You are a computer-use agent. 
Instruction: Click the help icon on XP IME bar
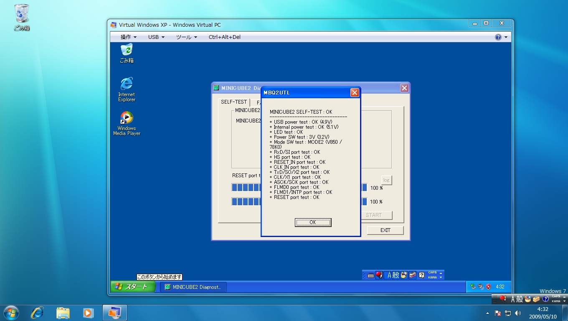tap(422, 275)
